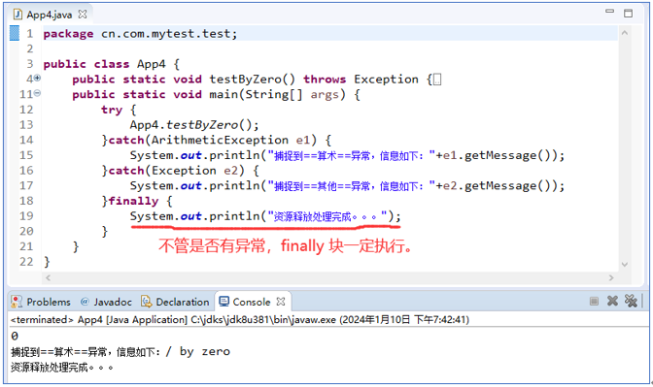Minimize the editor pane
Viewport: 653px width, 387px height.
pos(609,12)
